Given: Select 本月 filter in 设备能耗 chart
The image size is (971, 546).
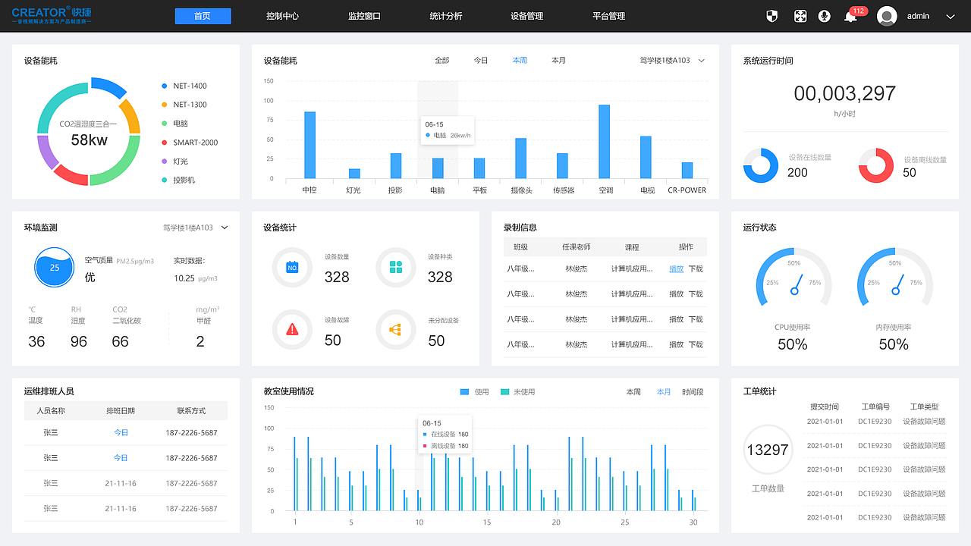Looking at the screenshot, I should (559, 61).
